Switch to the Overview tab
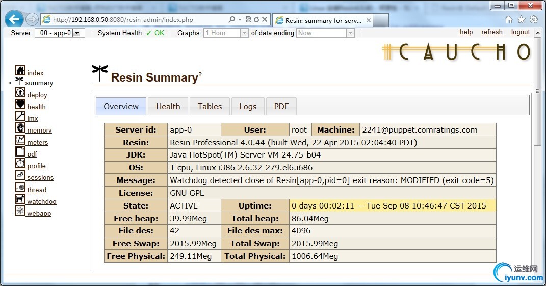The width and height of the screenshot is (546, 286). (x=121, y=106)
